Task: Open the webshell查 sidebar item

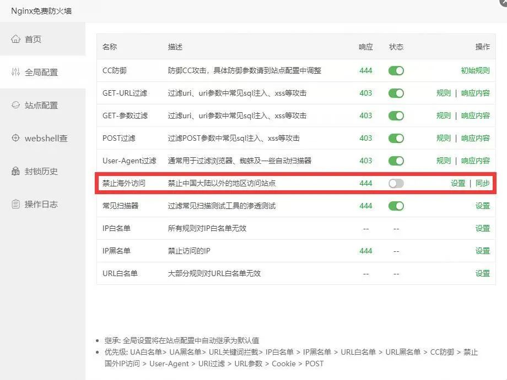Action: tap(42, 138)
